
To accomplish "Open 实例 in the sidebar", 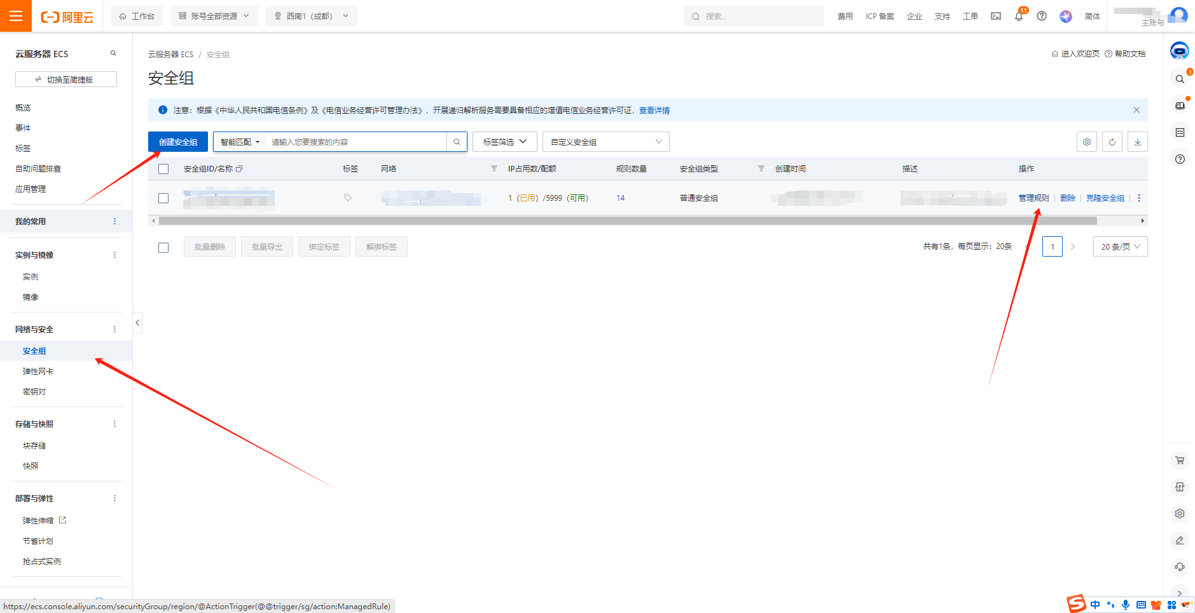I will pyautogui.click(x=31, y=277).
